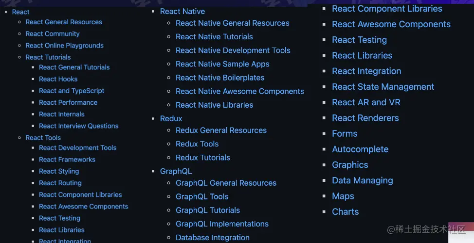Open React Interview Questions
Viewport: 474px width, 243px height.
coord(79,126)
